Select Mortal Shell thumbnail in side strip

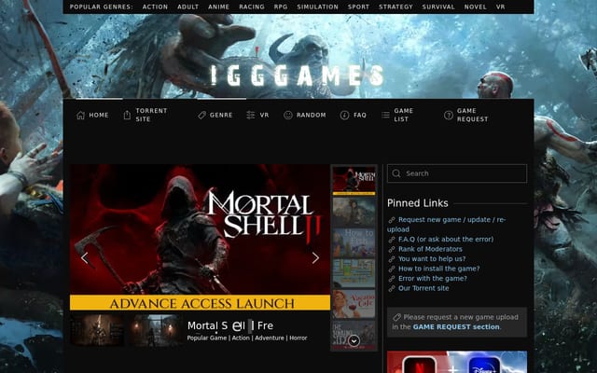[x=354, y=180]
